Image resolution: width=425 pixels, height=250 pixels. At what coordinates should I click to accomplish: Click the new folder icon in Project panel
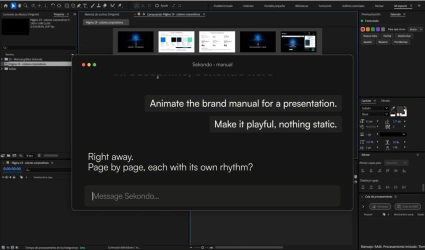click(x=8, y=155)
